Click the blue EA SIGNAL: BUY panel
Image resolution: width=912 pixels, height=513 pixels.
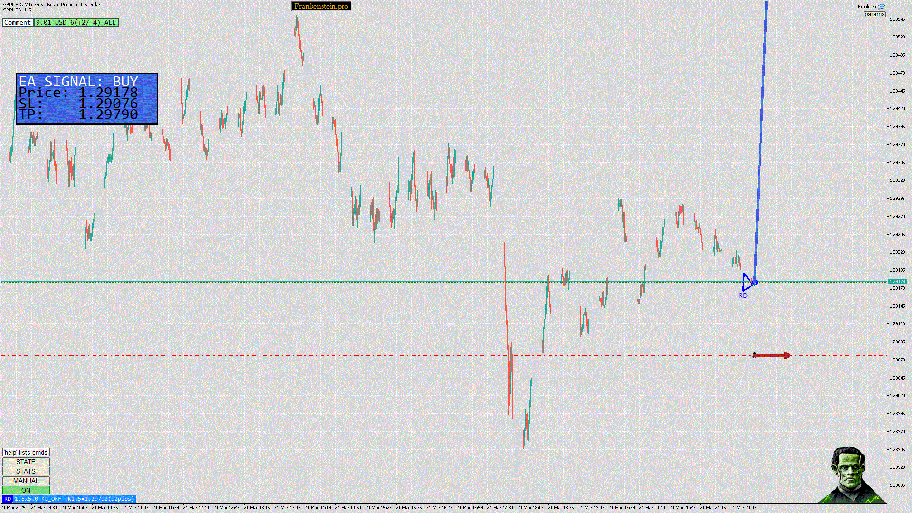[87, 99]
